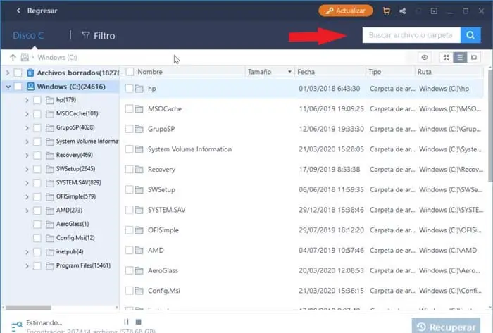Expand MSOCache(101) tree node
This screenshot has height=333, width=493.
(x=27, y=114)
